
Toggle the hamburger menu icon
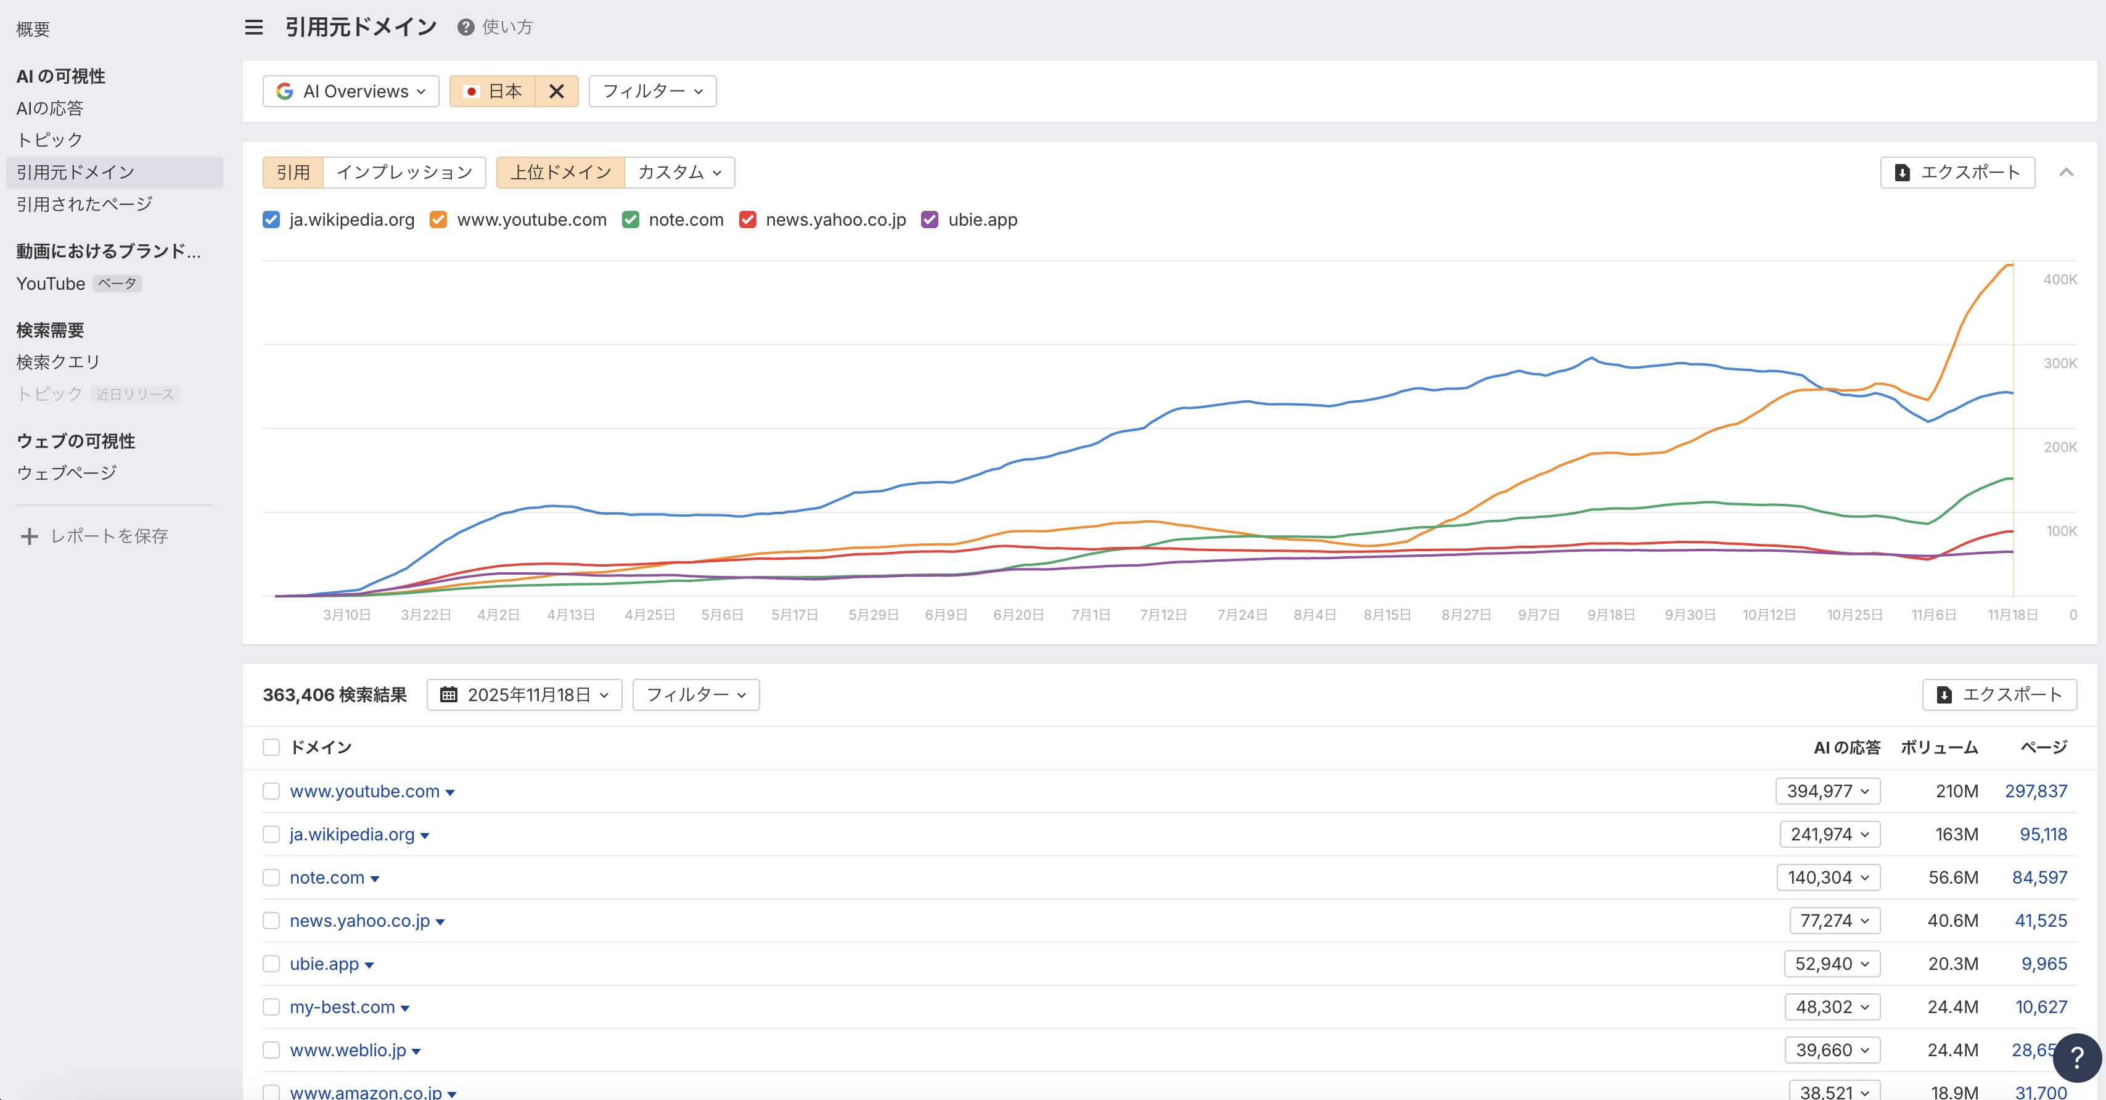[x=253, y=27]
